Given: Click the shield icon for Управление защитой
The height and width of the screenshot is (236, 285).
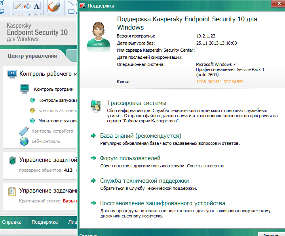Looking at the screenshot, I should point(12,161).
